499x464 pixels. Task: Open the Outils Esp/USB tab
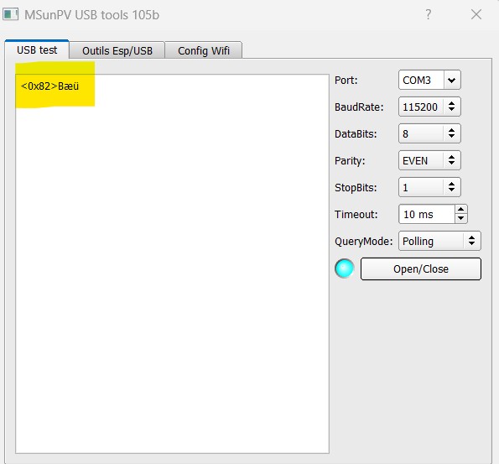tap(117, 50)
